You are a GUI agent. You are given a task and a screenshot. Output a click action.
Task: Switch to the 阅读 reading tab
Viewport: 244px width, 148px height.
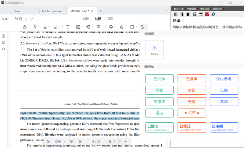click(x=86, y=19)
